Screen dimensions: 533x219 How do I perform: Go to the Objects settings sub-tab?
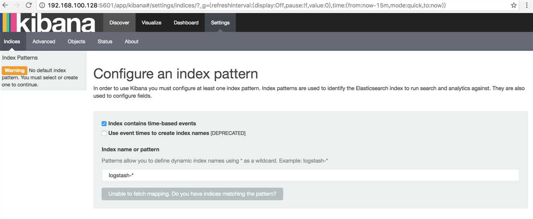[76, 41]
